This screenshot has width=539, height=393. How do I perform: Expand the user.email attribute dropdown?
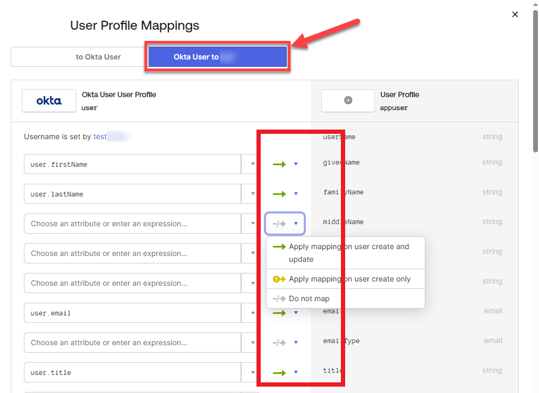[x=253, y=313]
